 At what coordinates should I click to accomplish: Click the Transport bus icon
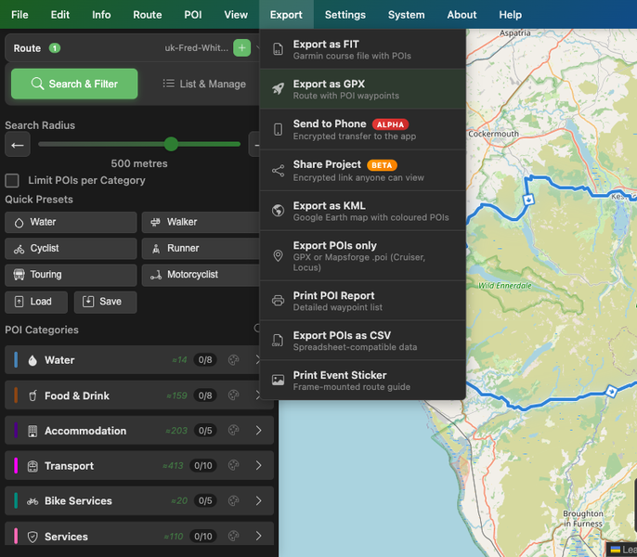click(x=32, y=466)
